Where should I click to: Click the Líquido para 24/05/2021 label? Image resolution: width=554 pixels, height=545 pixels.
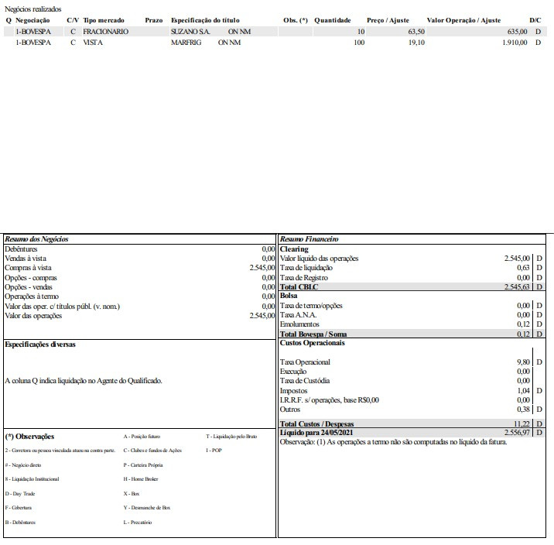[x=316, y=433]
